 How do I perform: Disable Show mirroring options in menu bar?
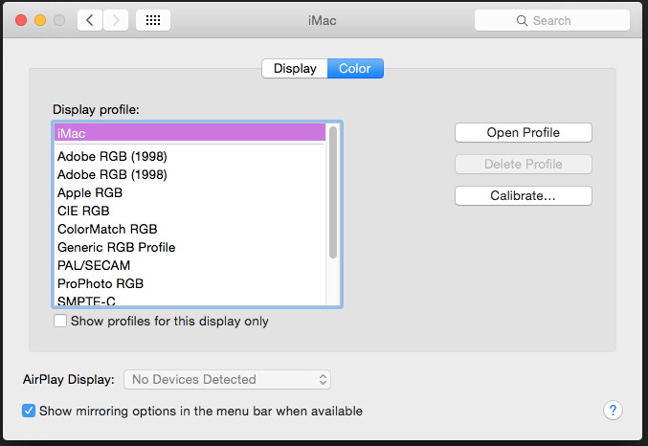[x=29, y=411]
